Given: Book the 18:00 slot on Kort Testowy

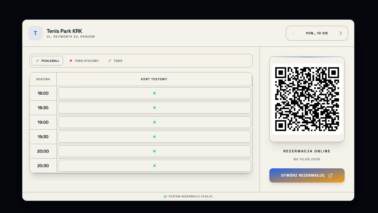Looking at the screenshot, I should [x=154, y=93].
